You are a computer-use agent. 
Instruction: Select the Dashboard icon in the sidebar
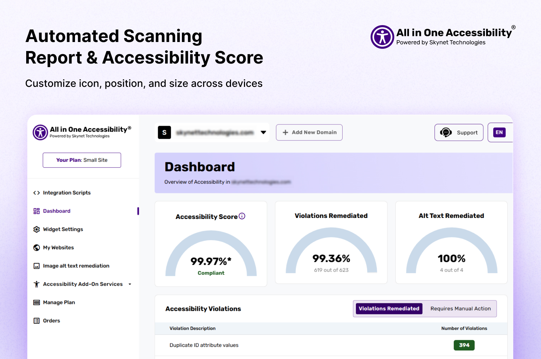(36, 211)
